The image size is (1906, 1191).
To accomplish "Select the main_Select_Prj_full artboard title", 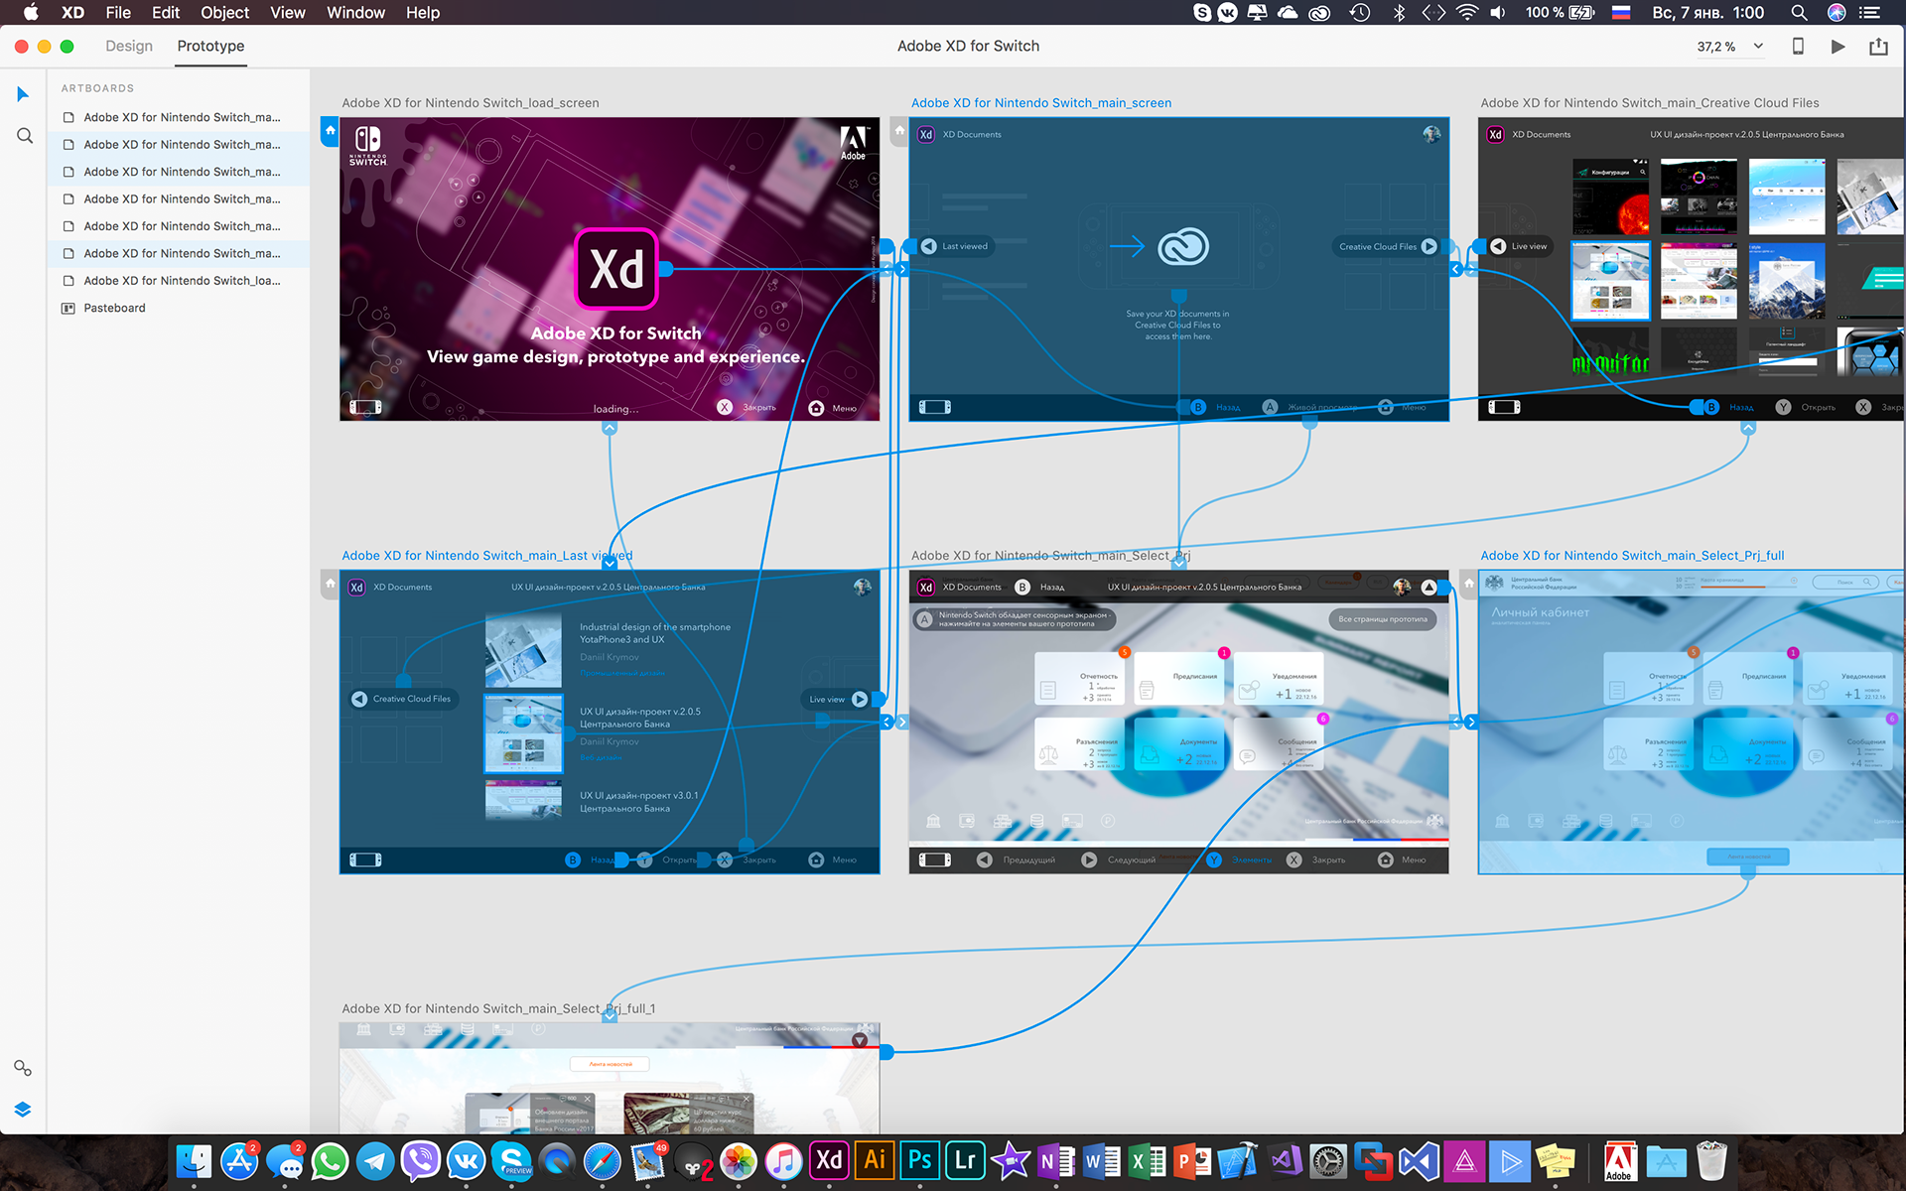I will pyautogui.click(x=1632, y=556).
